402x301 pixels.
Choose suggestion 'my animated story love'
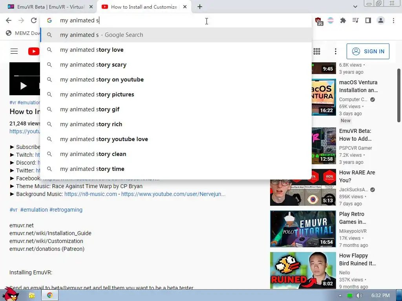coord(176,50)
